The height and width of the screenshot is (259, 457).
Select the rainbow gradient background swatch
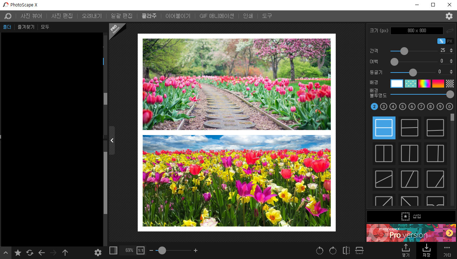point(424,83)
